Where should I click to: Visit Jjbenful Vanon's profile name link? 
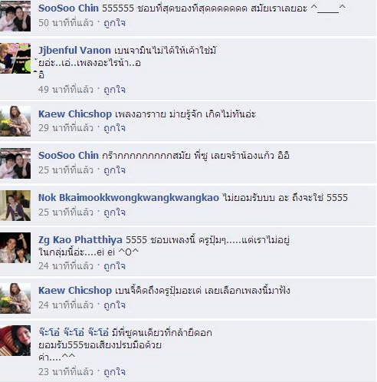74,51
